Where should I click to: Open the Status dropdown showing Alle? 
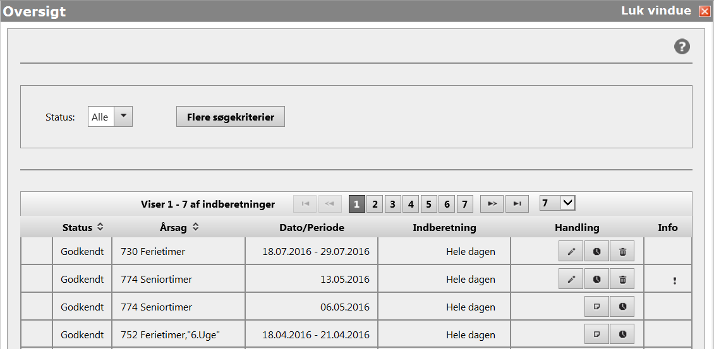123,117
